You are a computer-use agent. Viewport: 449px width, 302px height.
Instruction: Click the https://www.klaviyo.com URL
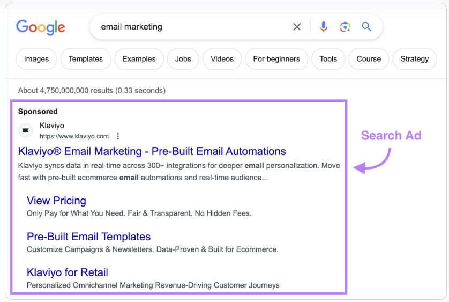[x=74, y=136]
